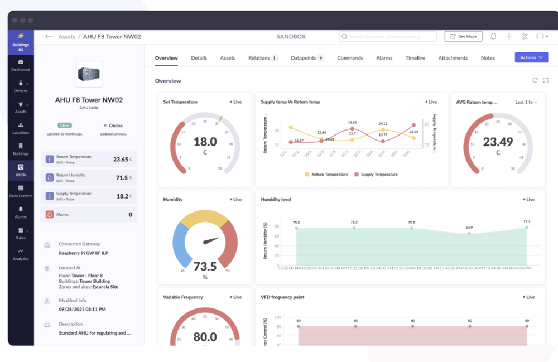Open Locations in the sidebar
This screenshot has height=362, width=558.
pyautogui.click(x=21, y=128)
